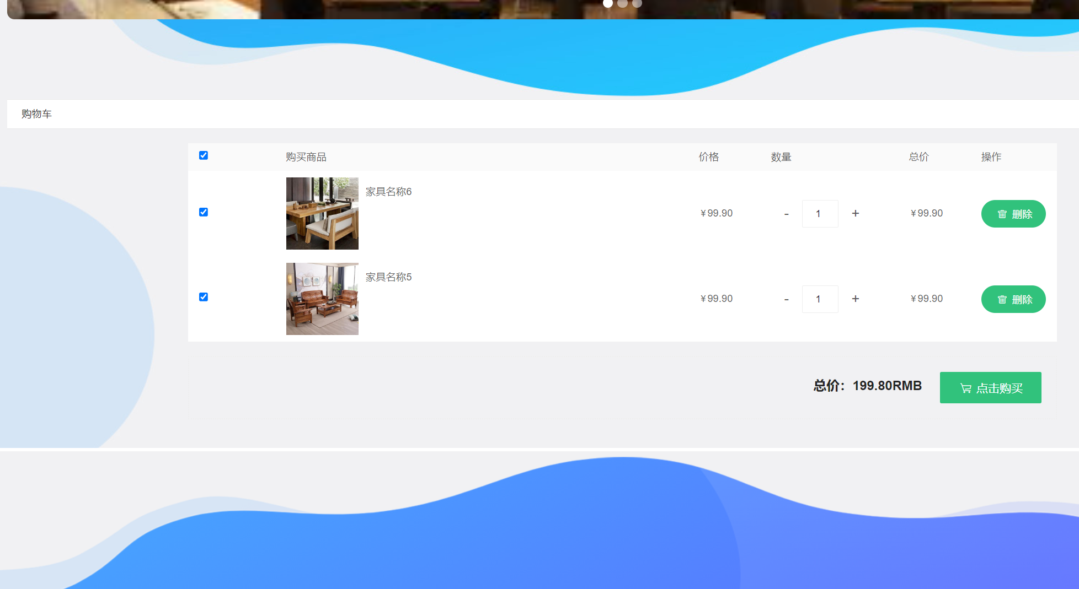Open the 家具名称5 sofa set thumbnail

(322, 299)
